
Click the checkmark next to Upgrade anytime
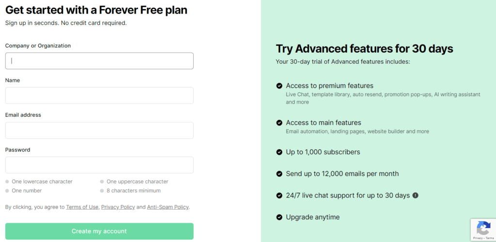[x=279, y=217]
